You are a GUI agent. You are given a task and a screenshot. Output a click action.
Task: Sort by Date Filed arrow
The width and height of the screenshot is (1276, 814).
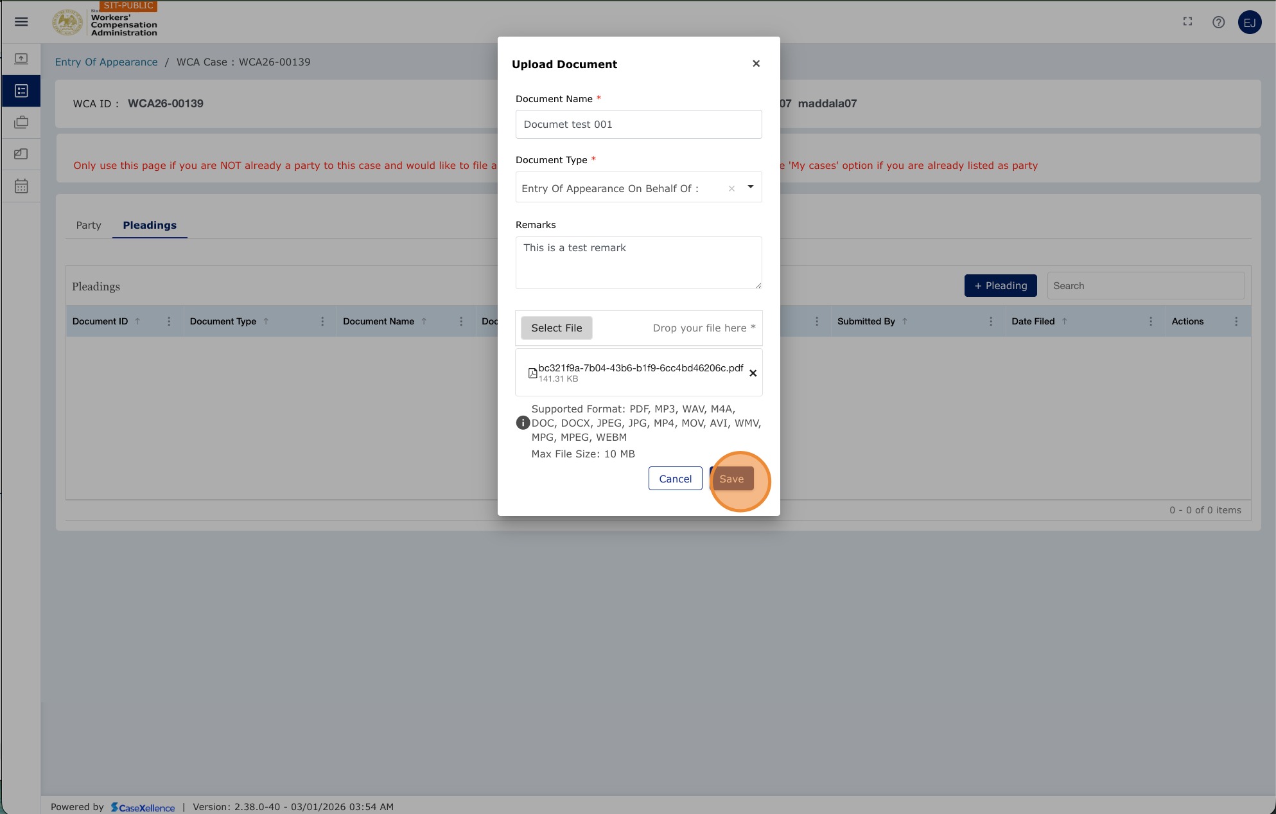(1064, 321)
